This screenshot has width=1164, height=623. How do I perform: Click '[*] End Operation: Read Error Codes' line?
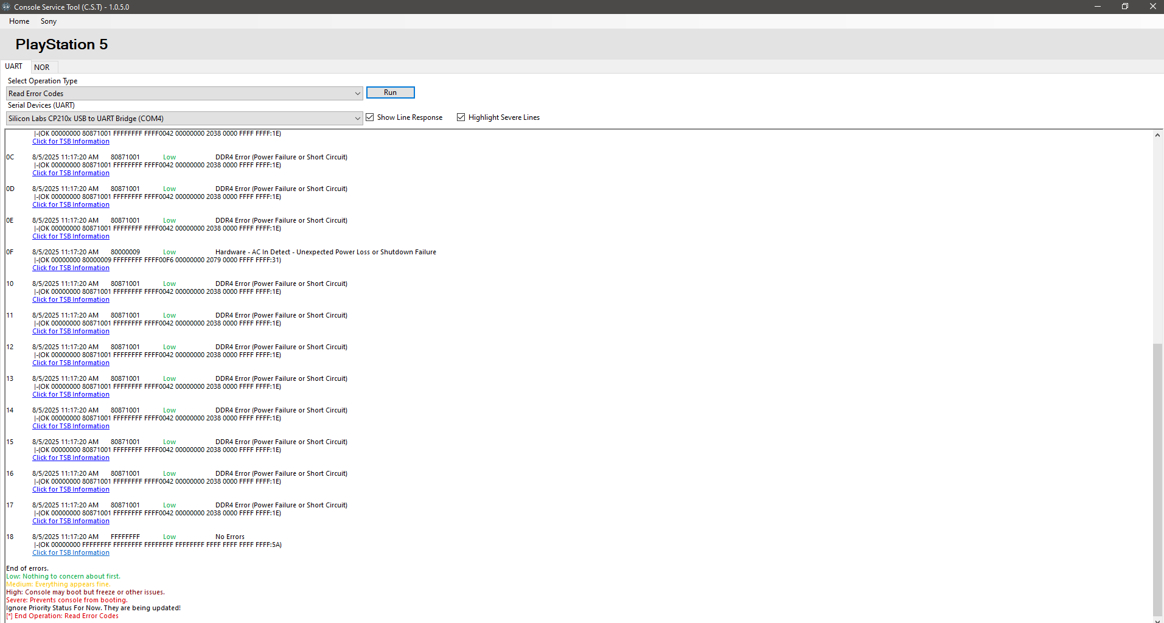click(x=63, y=616)
